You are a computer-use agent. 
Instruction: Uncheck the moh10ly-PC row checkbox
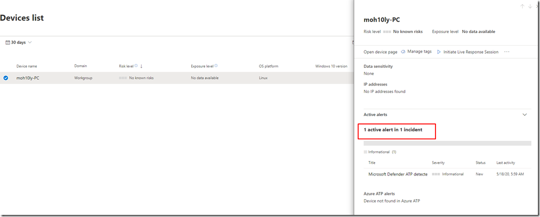click(x=6, y=78)
